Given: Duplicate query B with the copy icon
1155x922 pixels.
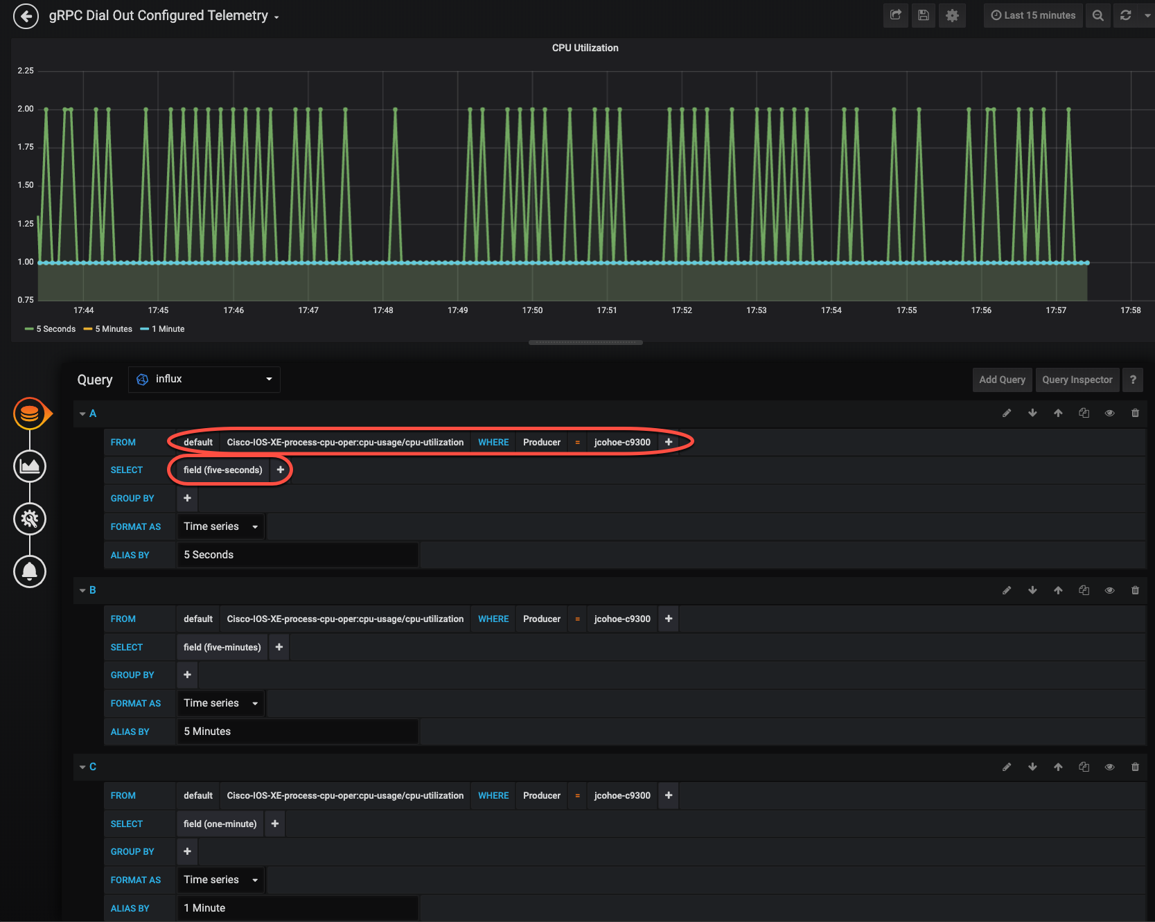Looking at the screenshot, I should pyautogui.click(x=1084, y=590).
